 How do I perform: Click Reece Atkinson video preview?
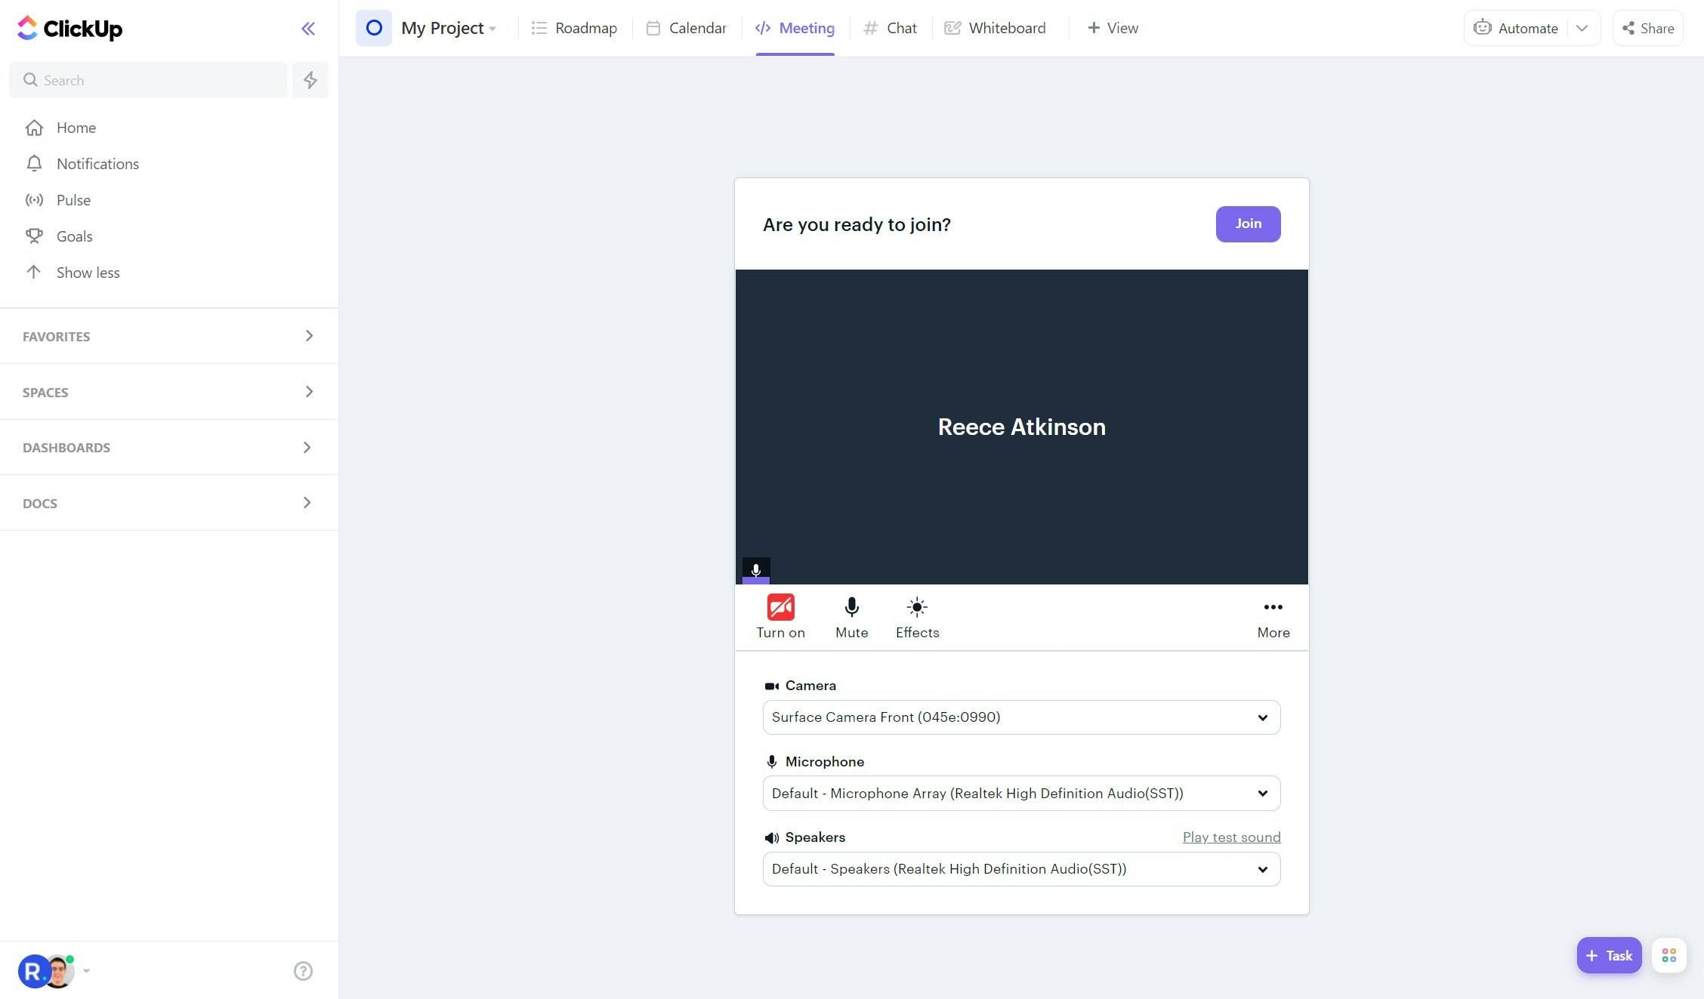(1021, 427)
